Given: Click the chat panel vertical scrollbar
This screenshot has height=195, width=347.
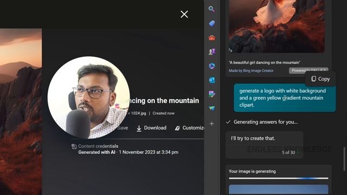Looking at the screenshot, I should coord(344,159).
